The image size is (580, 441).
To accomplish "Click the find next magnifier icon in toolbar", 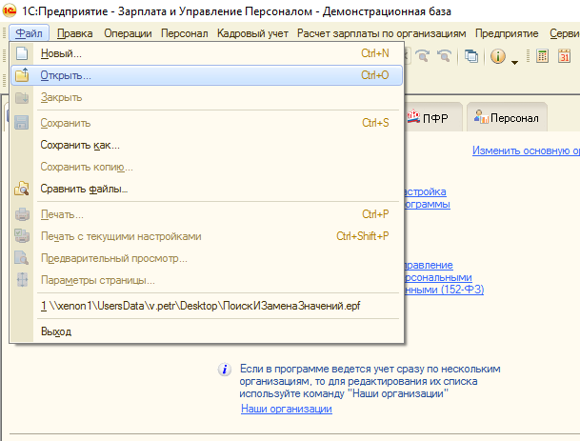I will tap(422, 56).
